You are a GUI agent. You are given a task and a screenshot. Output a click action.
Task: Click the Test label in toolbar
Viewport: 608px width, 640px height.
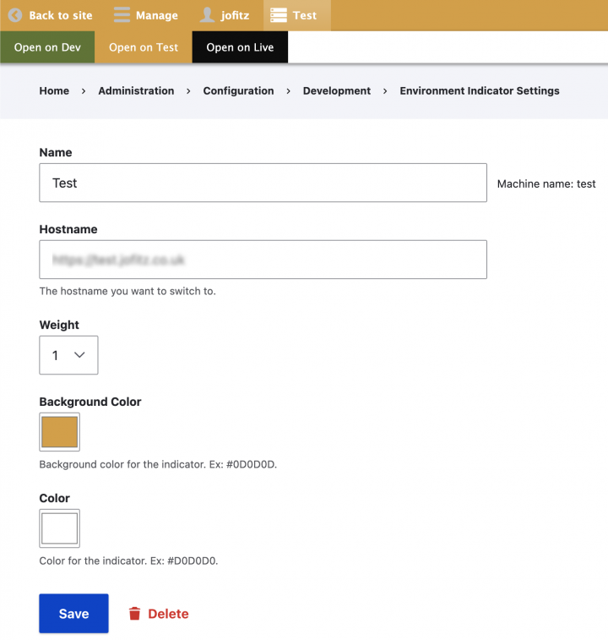tap(305, 15)
